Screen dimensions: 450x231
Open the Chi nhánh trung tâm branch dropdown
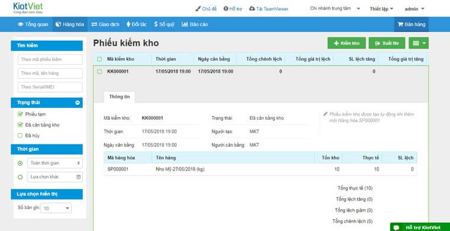335,9
